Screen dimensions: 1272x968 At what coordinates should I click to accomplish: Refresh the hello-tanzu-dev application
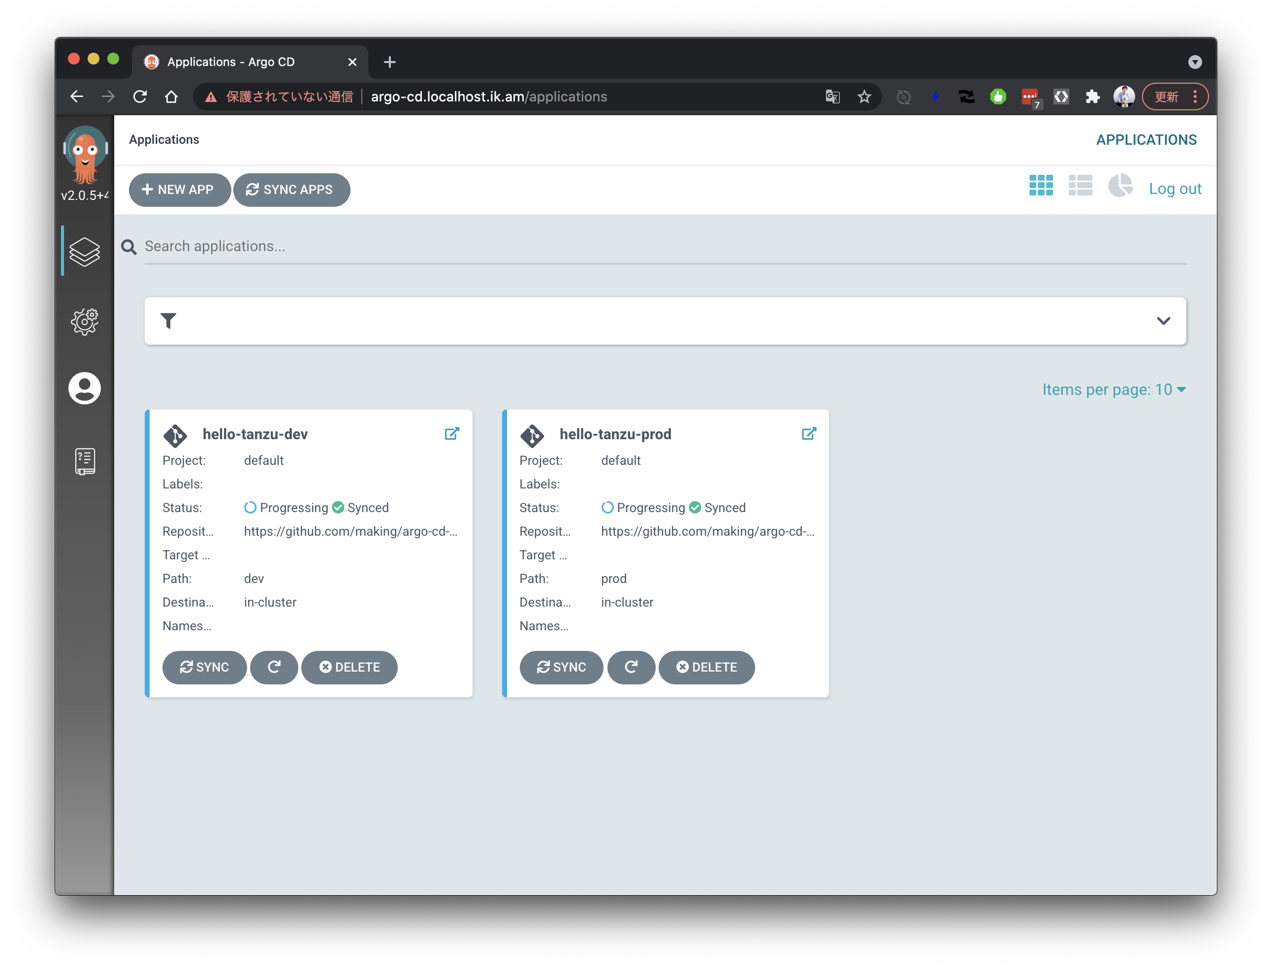(x=274, y=667)
